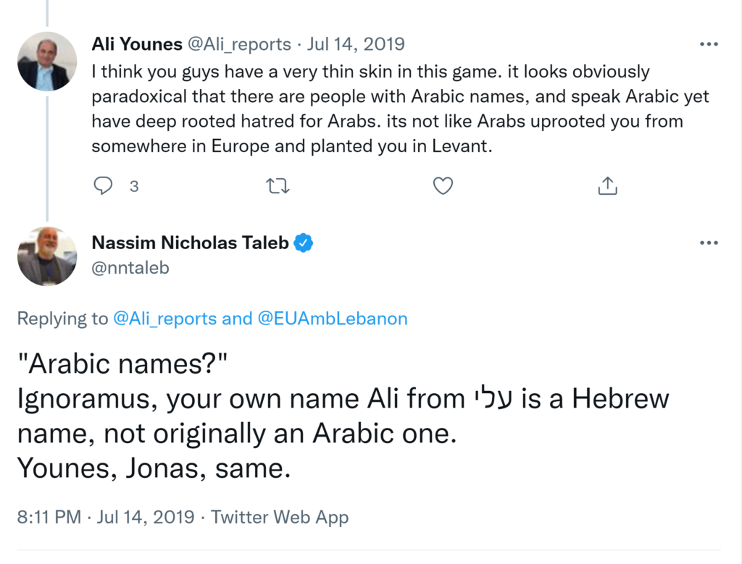Like Ali Younes's tweet with heart icon
Image resolution: width=742 pixels, height=564 pixels.
443,186
